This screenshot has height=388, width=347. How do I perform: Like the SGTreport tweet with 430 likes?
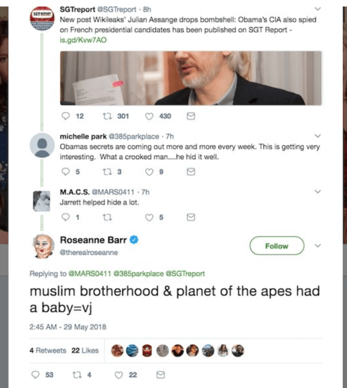pos(149,116)
